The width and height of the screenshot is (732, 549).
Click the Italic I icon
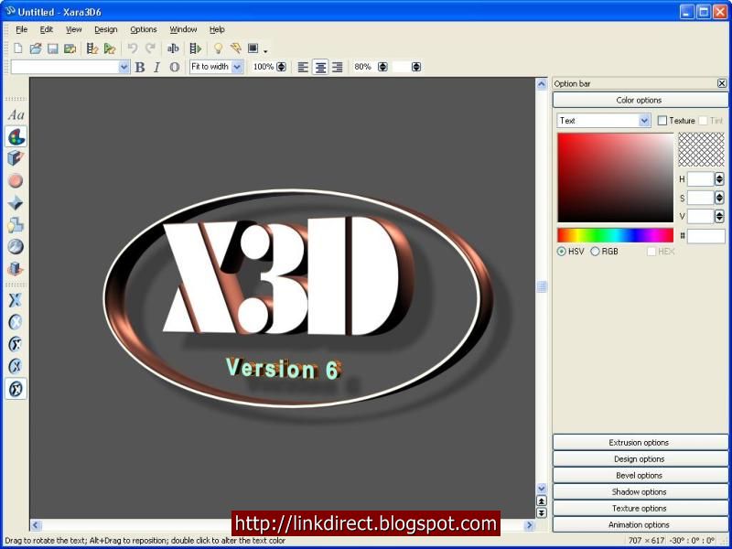click(x=156, y=67)
